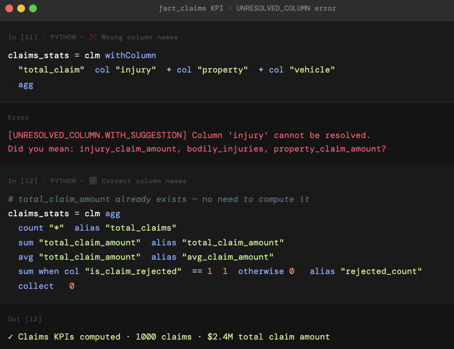Click the PYTHON language indicator on cell 11
The height and width of the screenshot is (349, 454).
point(63,37)
